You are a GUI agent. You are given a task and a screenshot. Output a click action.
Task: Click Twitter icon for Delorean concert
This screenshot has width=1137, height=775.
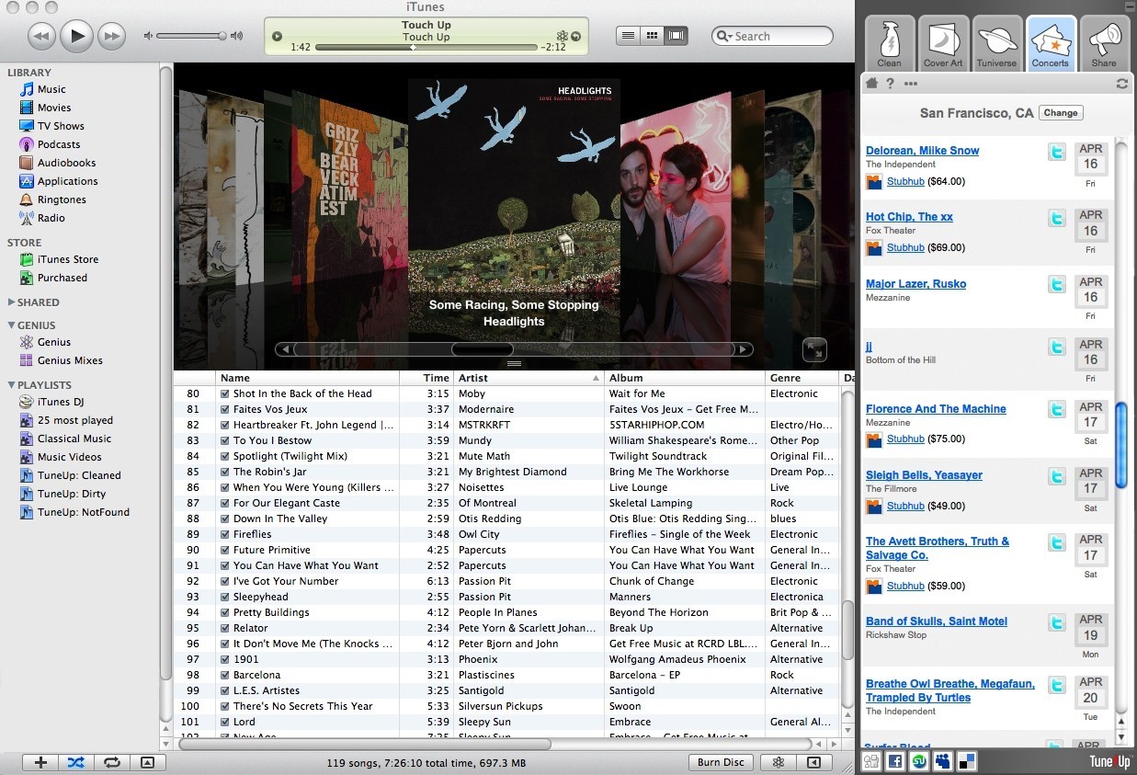click(x=1057, y=152)
